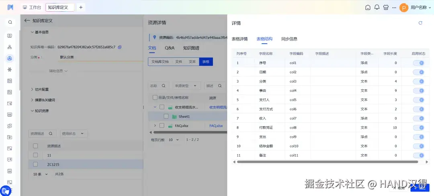Check the box for resource ZC1215

(x=35, y=164)
